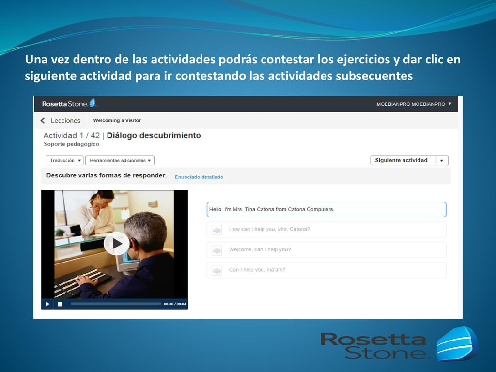Click the video progress bar

tap(116, 304)
